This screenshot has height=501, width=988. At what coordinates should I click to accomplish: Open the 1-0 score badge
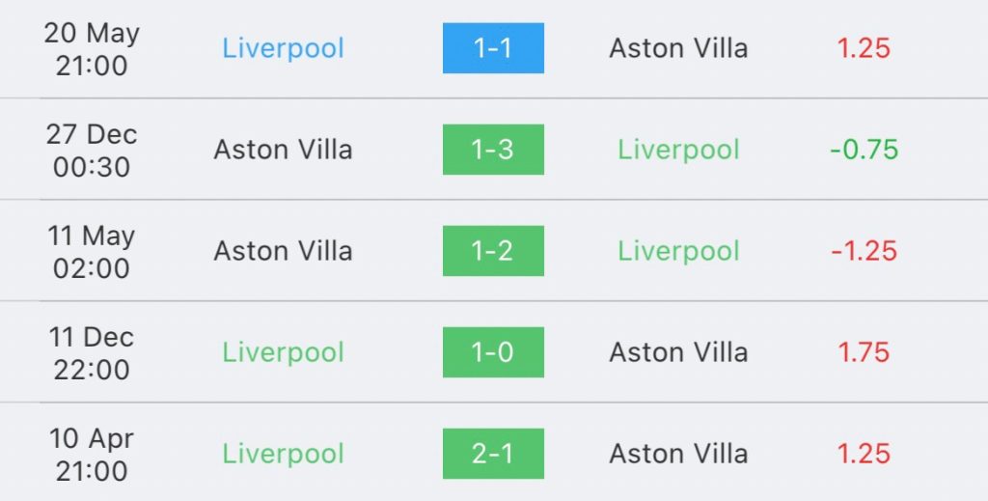(x=493, y=352)
